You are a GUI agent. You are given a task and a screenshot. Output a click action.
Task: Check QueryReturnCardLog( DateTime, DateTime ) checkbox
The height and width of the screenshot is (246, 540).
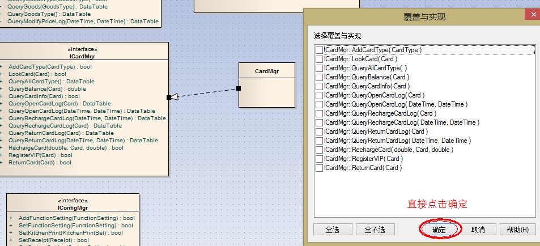(x=319, y=141)
